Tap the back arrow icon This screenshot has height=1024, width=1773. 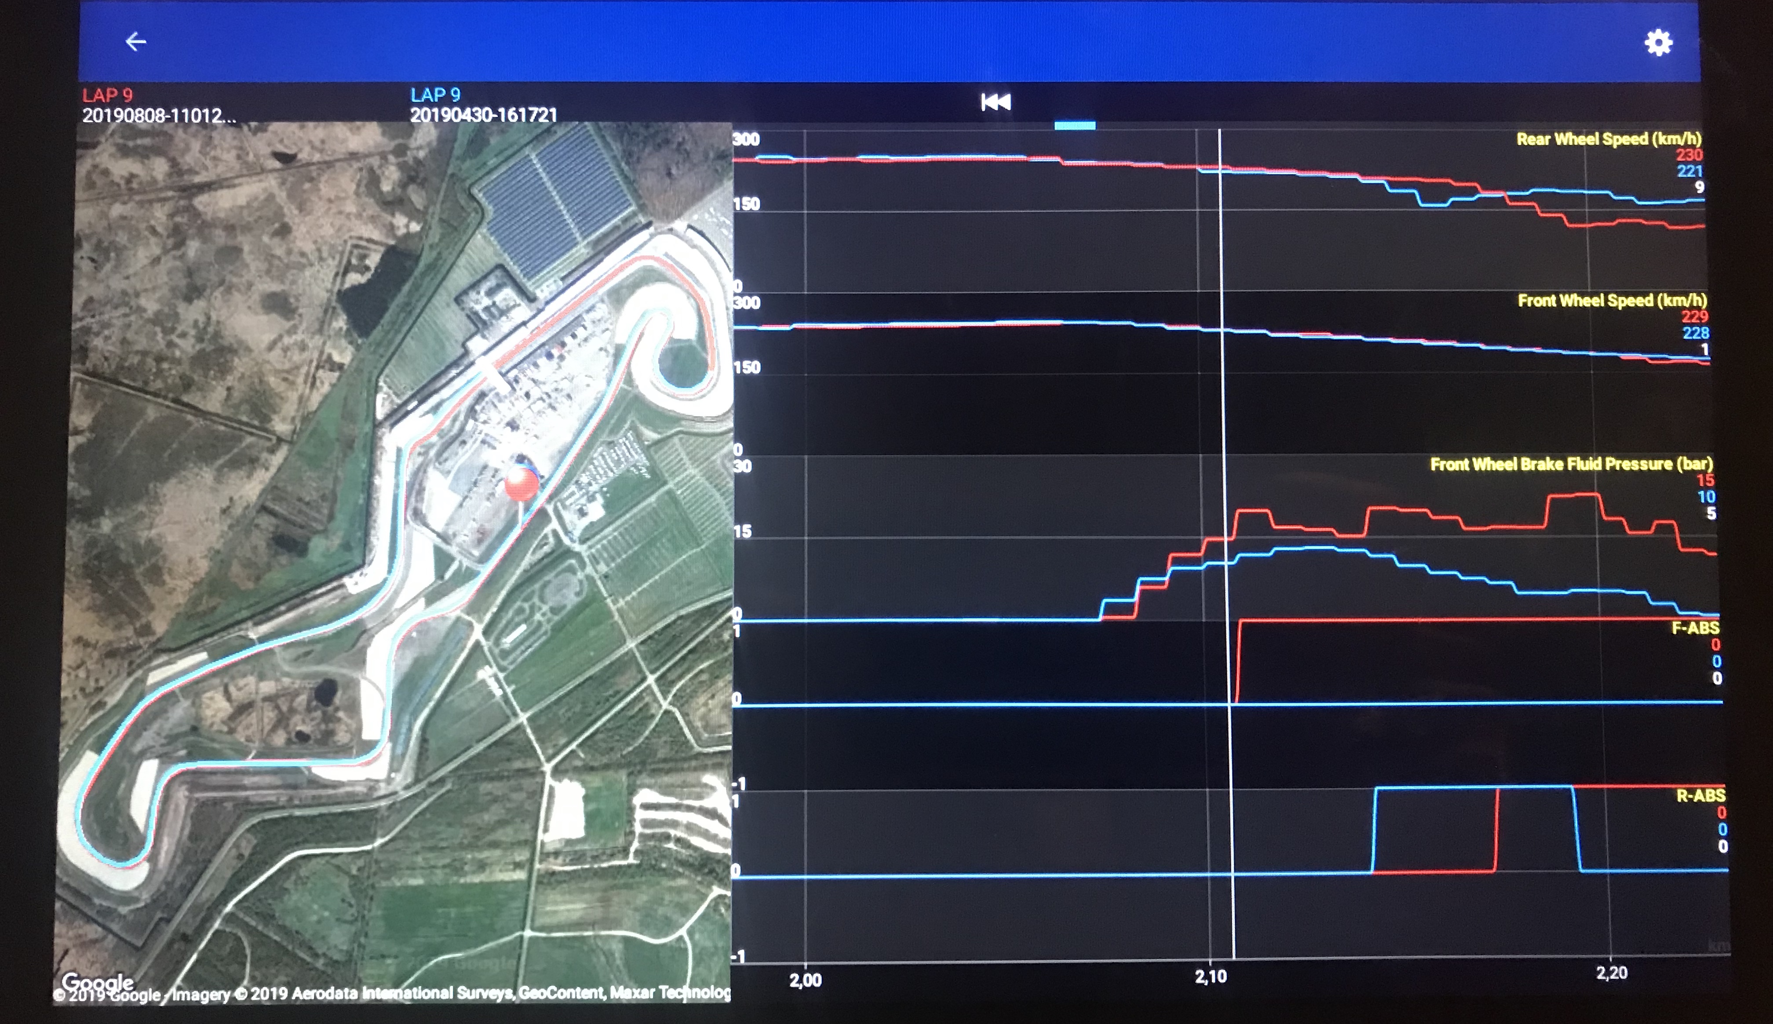[135, 42]
